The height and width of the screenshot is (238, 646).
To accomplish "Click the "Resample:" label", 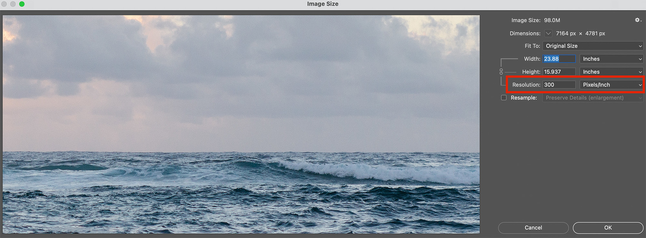I will [524, 98].
